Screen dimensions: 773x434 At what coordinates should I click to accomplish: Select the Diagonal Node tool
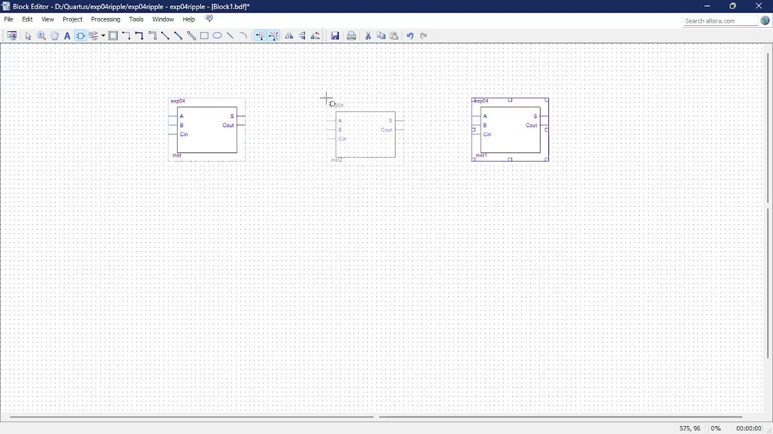coord(165,36)
